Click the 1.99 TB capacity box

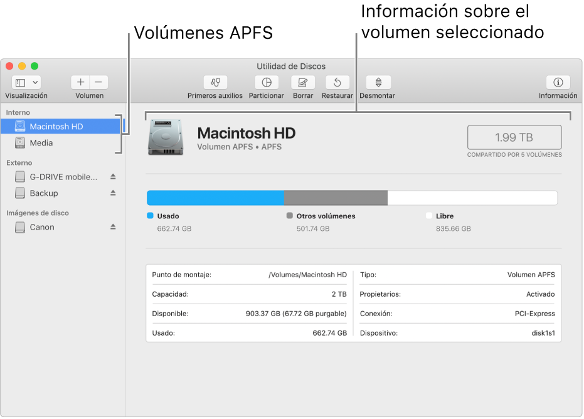514,137
